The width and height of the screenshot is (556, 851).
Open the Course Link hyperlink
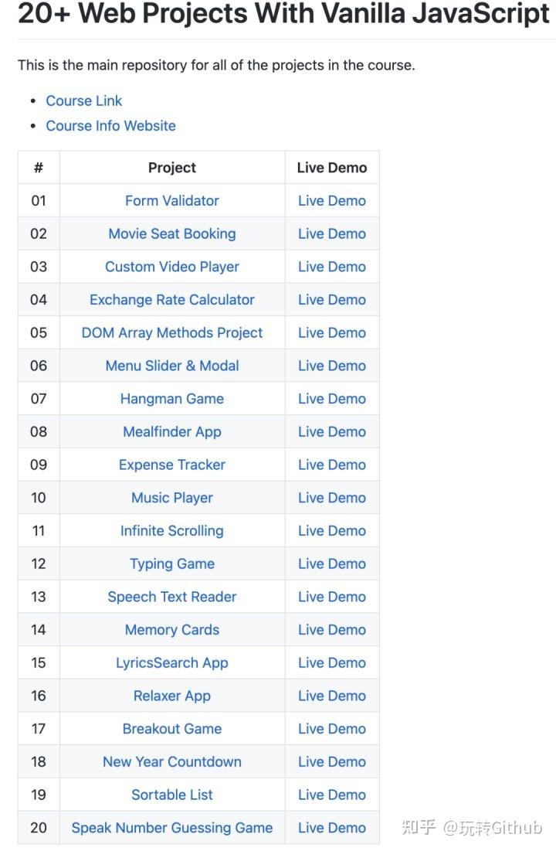[83, 100]
